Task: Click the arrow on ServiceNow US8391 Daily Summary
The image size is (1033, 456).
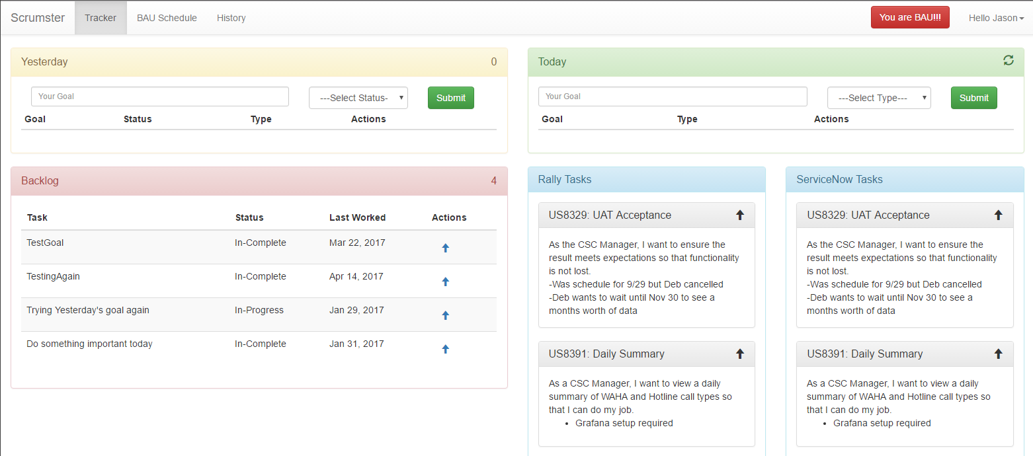Action: point(998,354)
